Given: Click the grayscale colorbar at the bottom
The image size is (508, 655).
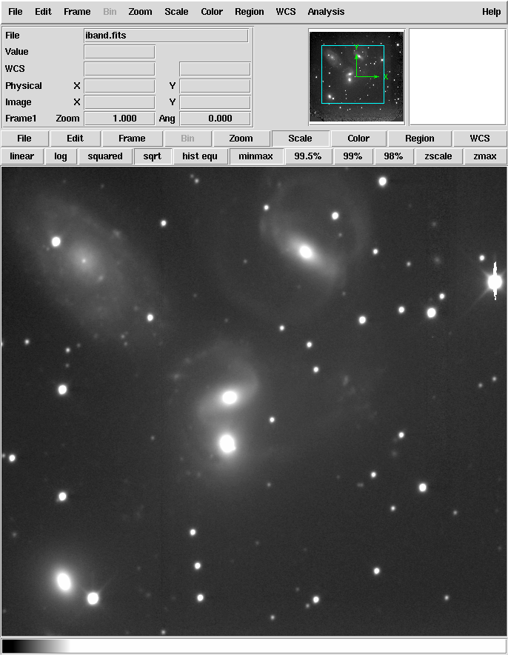Looking at the screenshot, I should (x=254, y=646).
